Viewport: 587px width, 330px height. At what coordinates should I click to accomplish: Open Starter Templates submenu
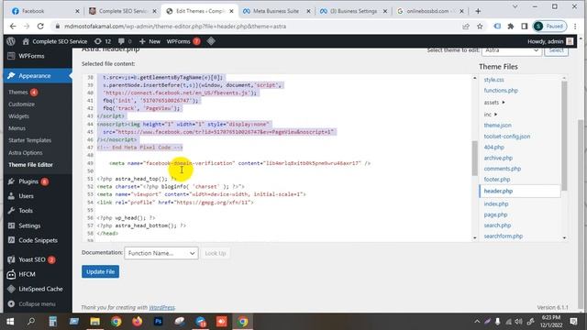[29, 140]
